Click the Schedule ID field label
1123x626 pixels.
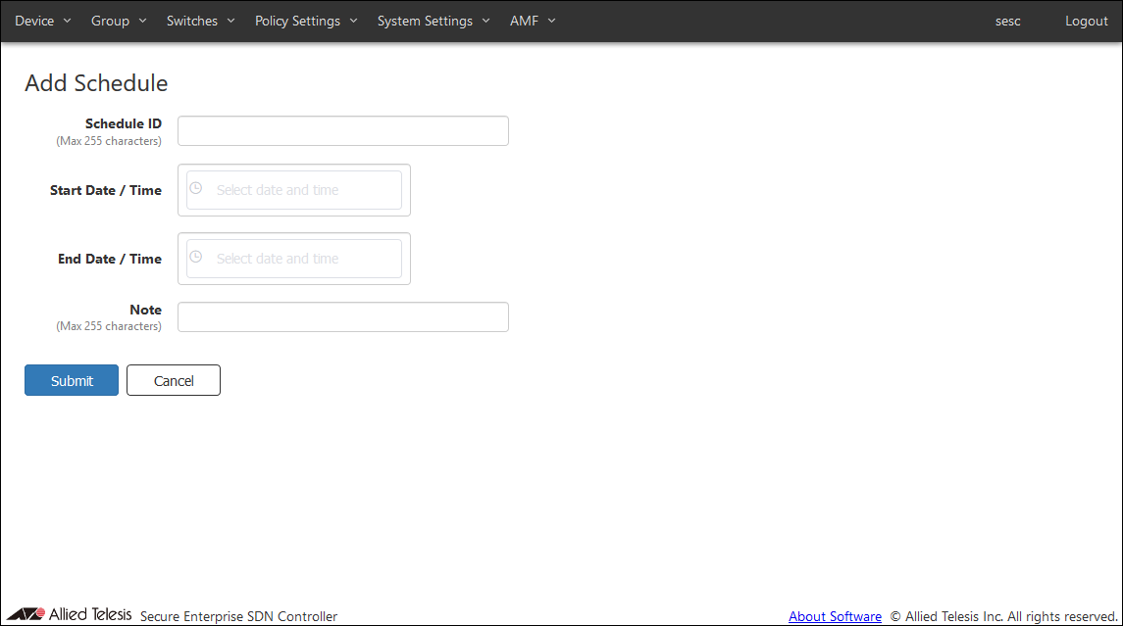tap(123, 123)
